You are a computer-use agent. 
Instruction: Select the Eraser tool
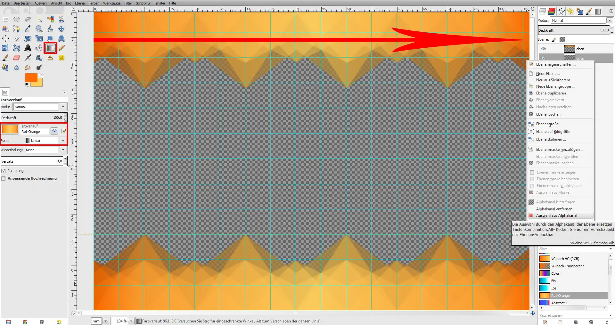tap(16, 58)
